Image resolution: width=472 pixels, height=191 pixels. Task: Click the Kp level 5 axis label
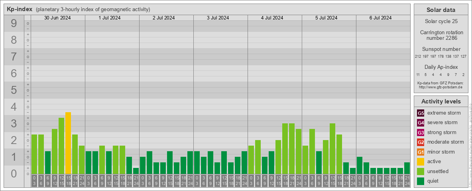tap(14, 90)
